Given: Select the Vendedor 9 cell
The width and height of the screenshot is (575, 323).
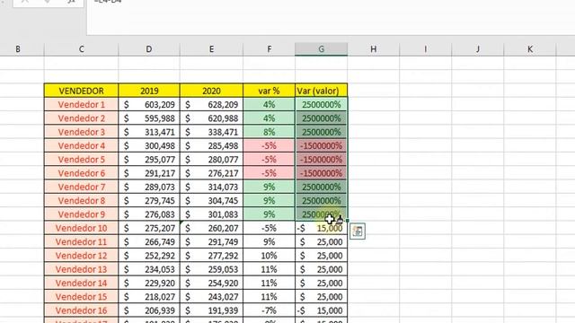Looking at the screenshot, I should (x=81, y=214).
